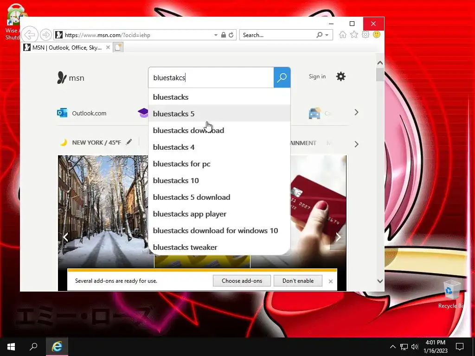Refresh the MSN page
The width and height of the screenshot is (475, 356).
pos(231,35)
